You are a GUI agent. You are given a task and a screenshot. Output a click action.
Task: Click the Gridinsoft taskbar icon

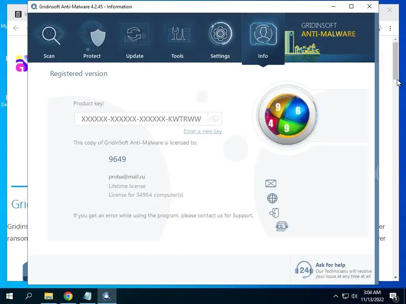[x=107, y=296]
